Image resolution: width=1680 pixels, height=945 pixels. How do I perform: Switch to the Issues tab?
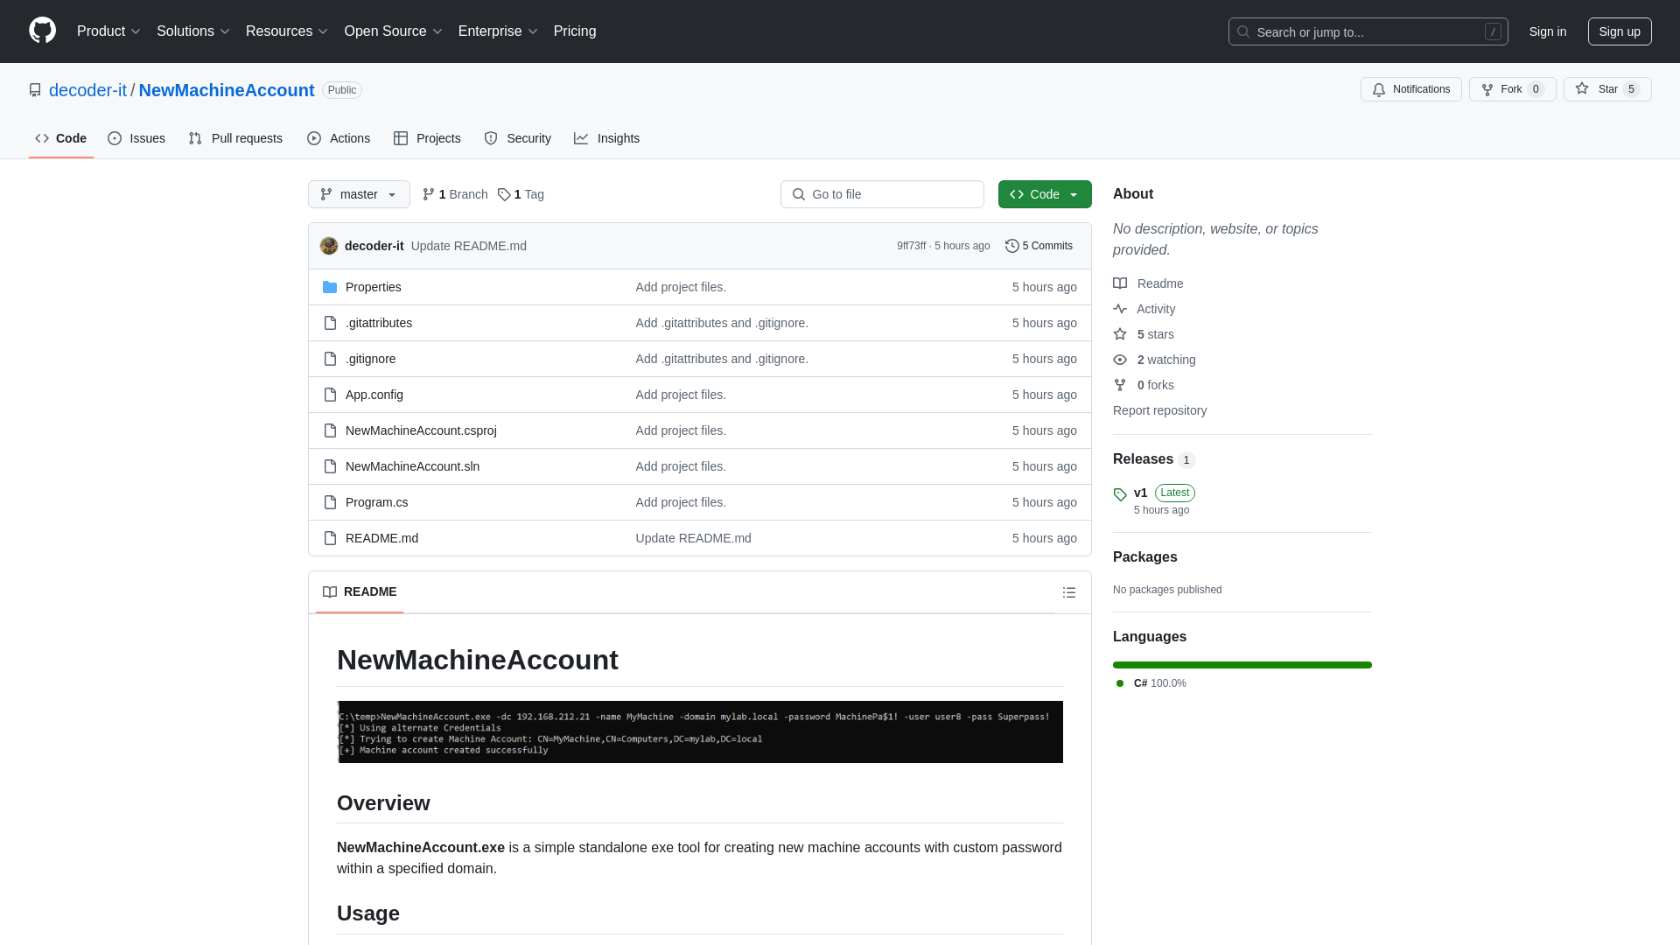[136, 138]
